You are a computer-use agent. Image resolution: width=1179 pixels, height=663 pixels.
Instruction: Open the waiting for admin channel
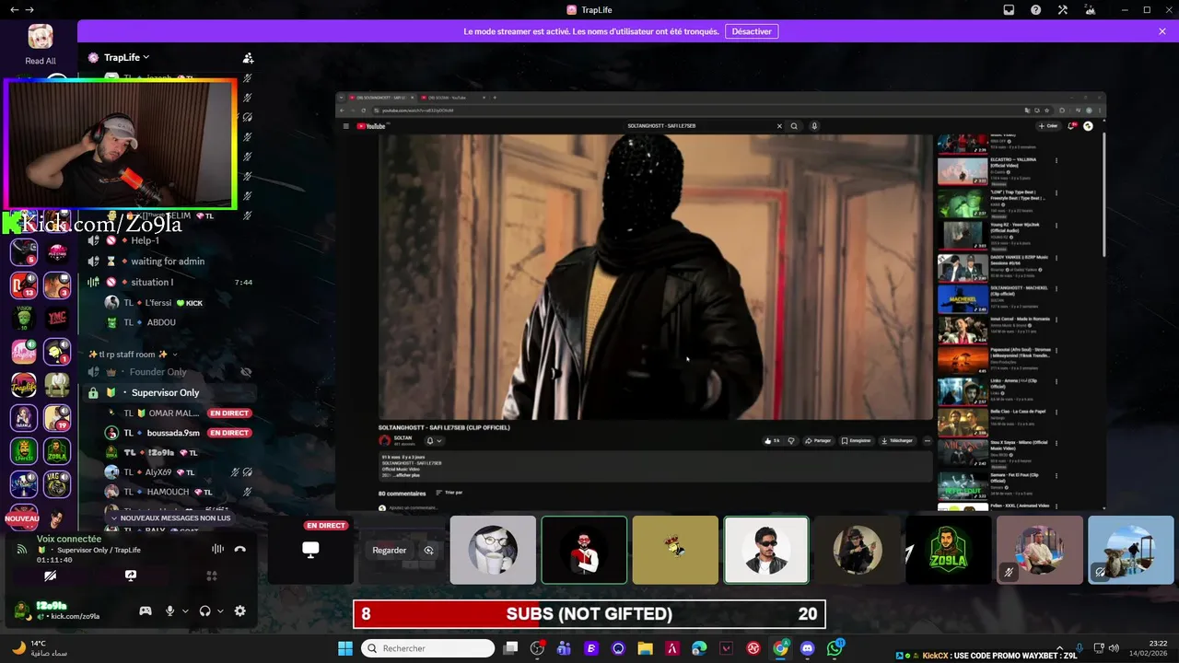coord(168,262)
